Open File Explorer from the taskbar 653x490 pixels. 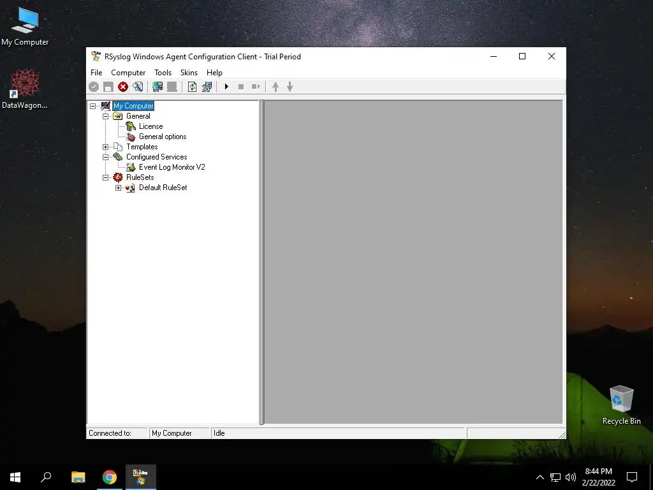[x=78, y=477]
